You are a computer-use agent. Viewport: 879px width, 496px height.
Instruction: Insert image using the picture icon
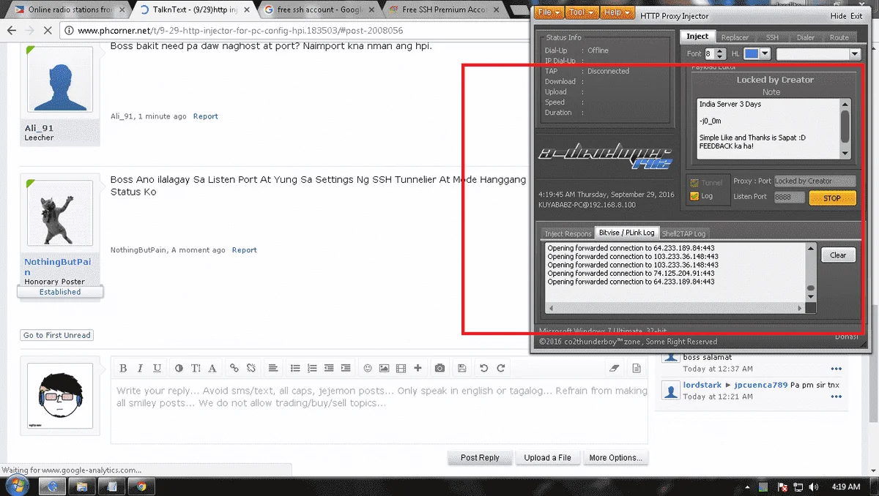pos(385,368)
